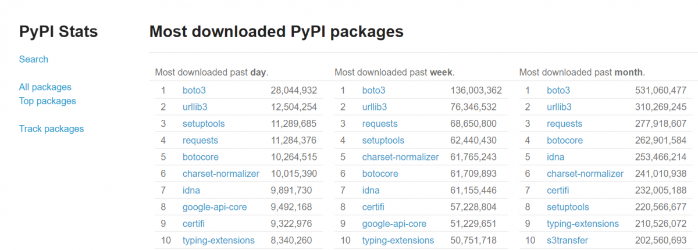Open s3transfer package link
Screen dimensions: 698x250
[x=567, y=241]
